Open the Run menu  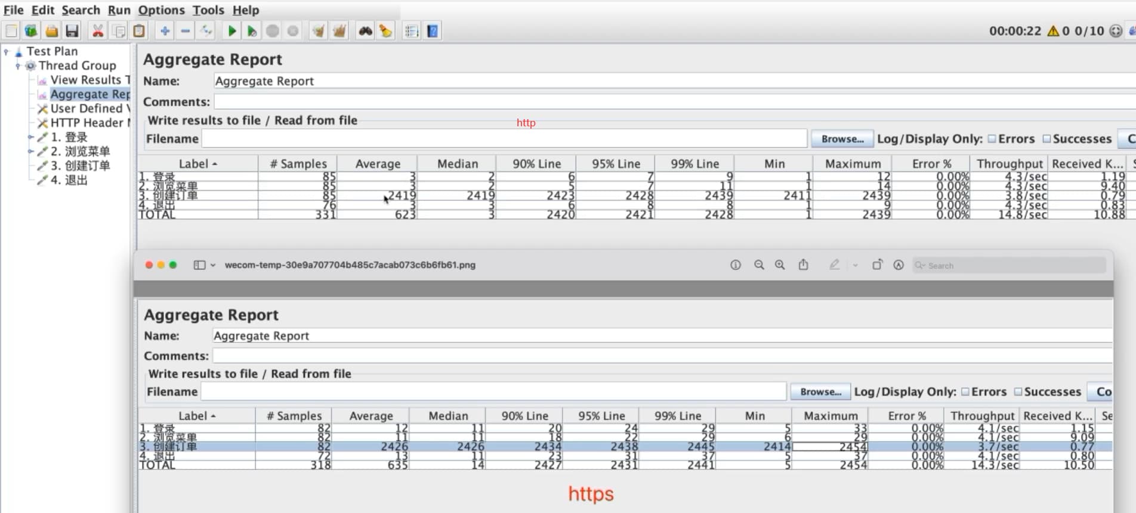point(119,10)
